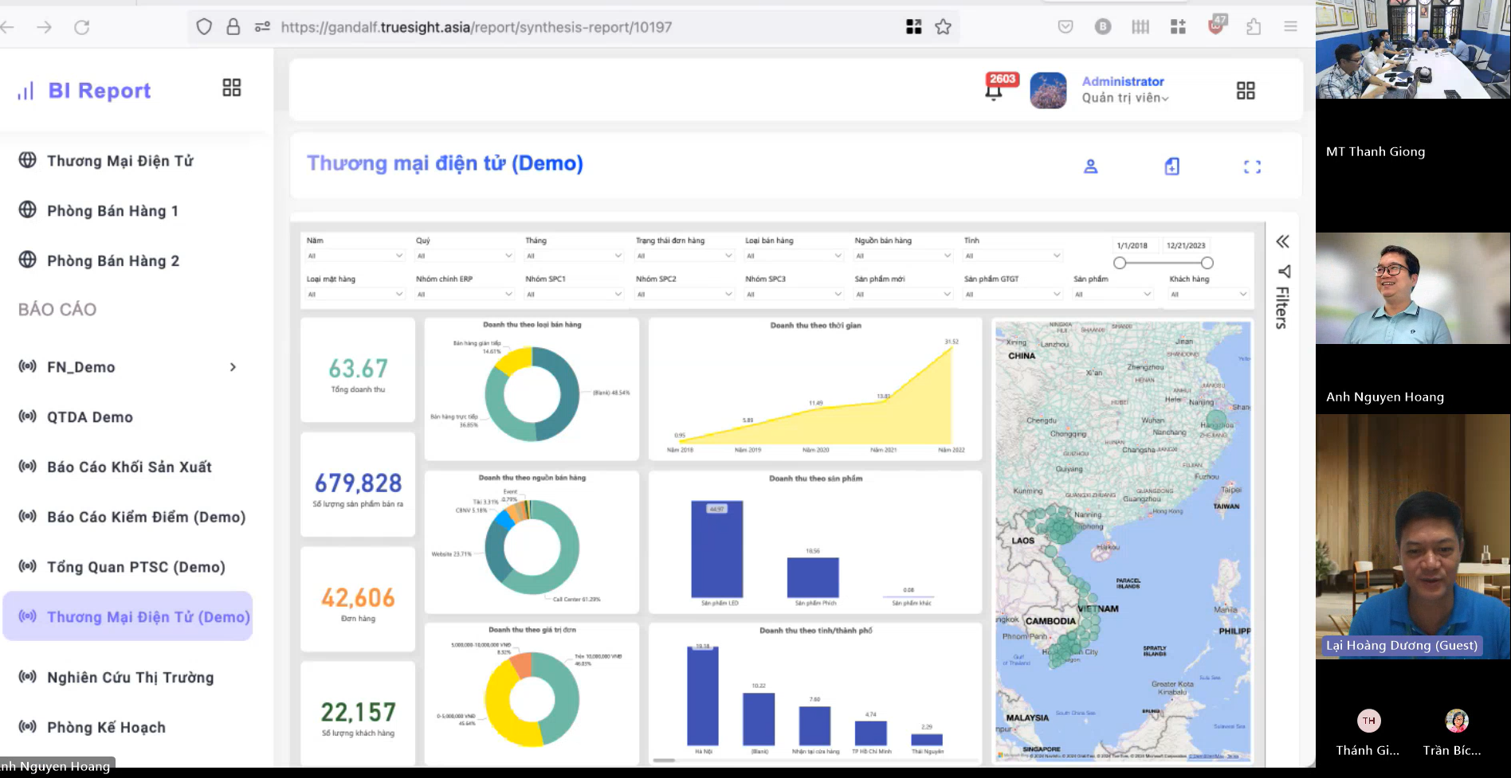Open Phòng Kế Hoạch report
Viewport: 1511px width, 778px height.
point(106,727)
